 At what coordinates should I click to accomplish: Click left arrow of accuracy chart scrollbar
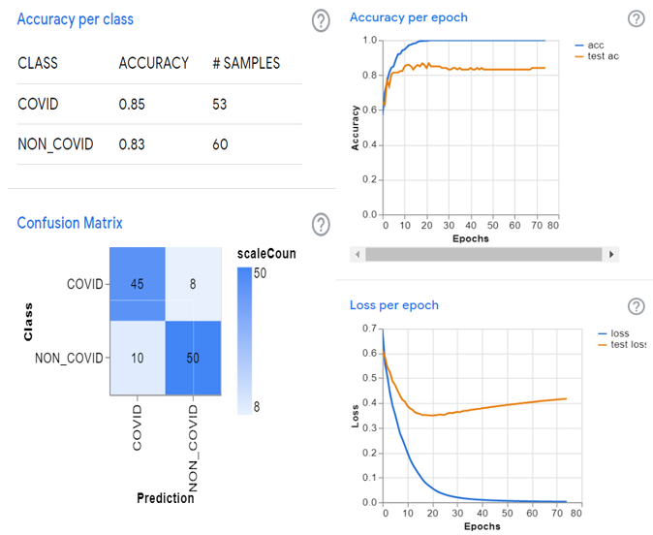coord(358,254)
